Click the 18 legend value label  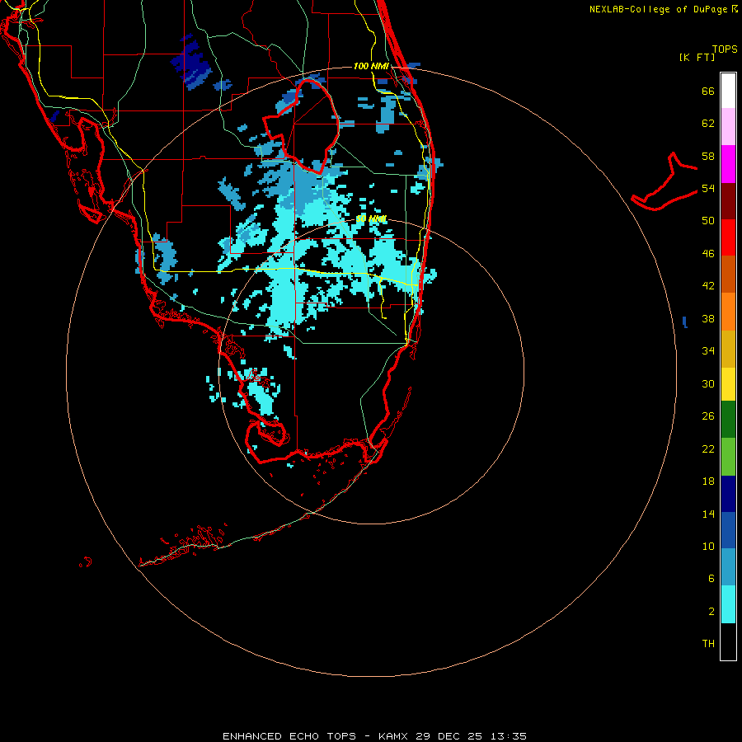click(x=708, y=481)
